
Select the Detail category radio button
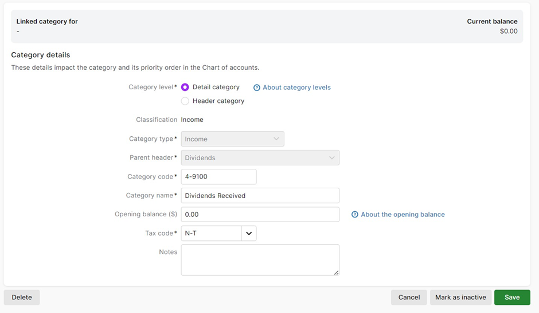click(x=185, y=88)
